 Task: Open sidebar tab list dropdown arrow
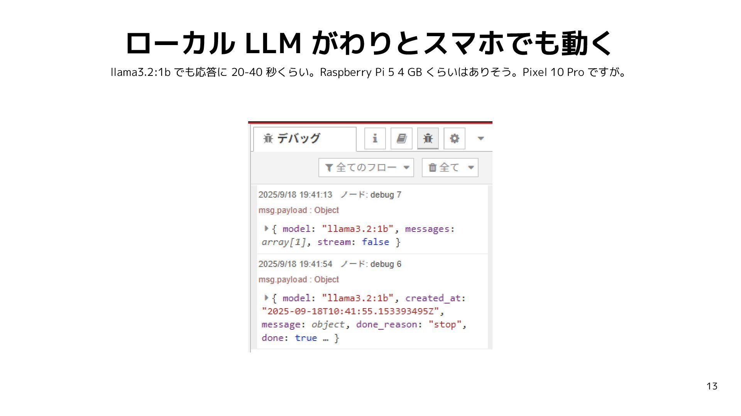click(481, 138)
